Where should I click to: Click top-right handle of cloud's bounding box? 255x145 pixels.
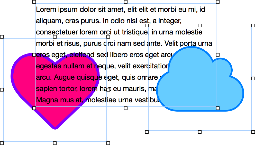[253, 25]
